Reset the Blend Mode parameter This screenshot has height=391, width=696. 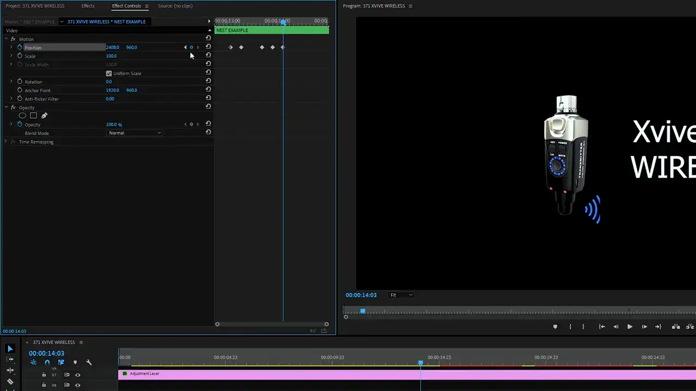tap(208, 133)
